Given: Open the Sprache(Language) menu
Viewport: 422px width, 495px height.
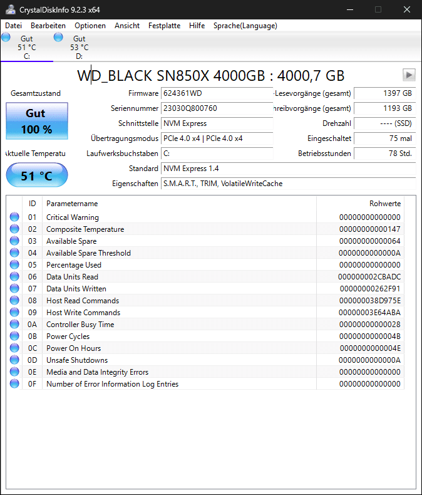Looking at the screenshot, I should pyautogui.click(x=245, y=26).
